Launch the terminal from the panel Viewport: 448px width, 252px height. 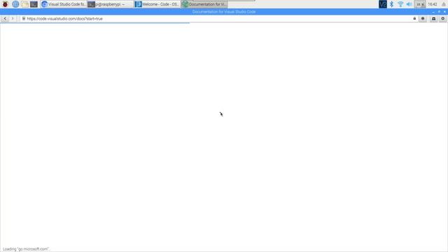[34, 4]
